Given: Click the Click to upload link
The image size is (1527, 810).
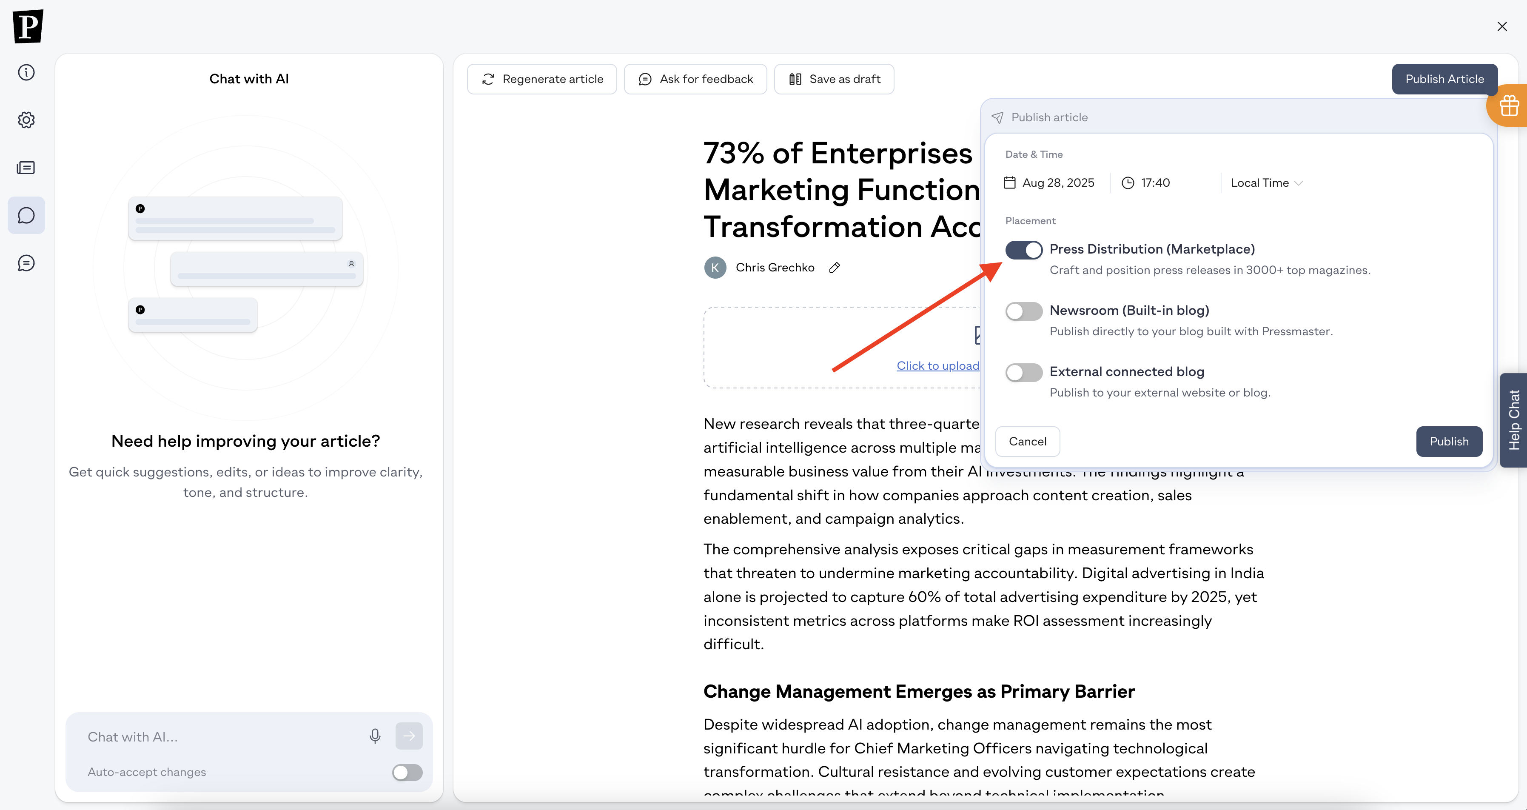Looking at the screenshot, I should [x=938, y=366].
